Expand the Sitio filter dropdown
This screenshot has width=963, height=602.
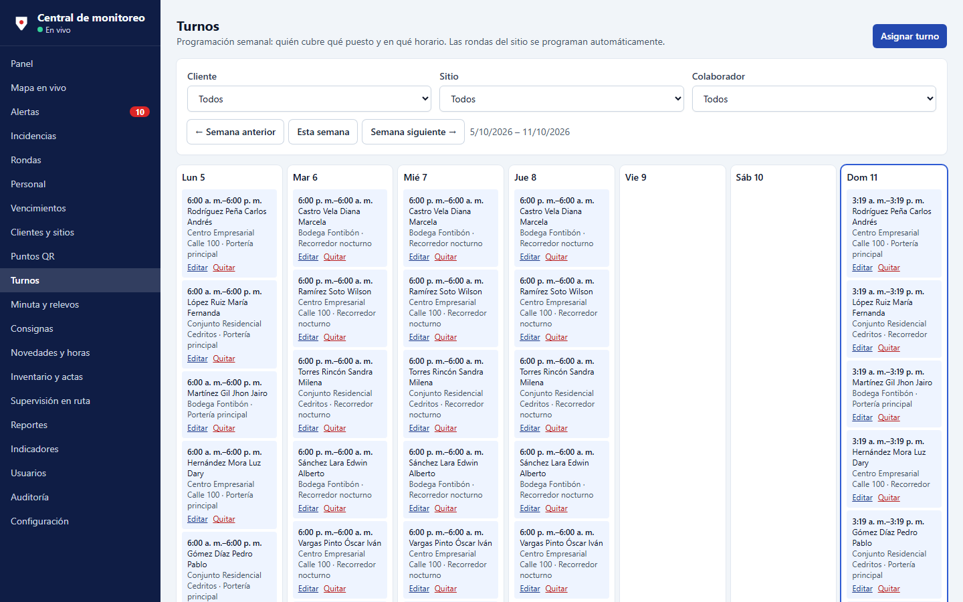(x=562, y=99)
